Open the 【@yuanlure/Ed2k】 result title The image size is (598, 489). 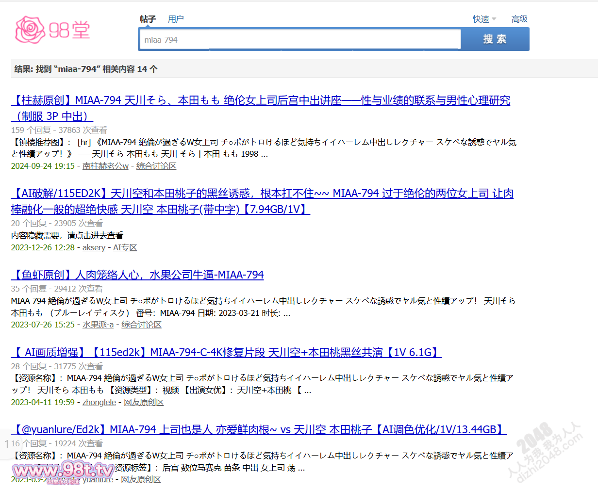click(x=259, y=430)
